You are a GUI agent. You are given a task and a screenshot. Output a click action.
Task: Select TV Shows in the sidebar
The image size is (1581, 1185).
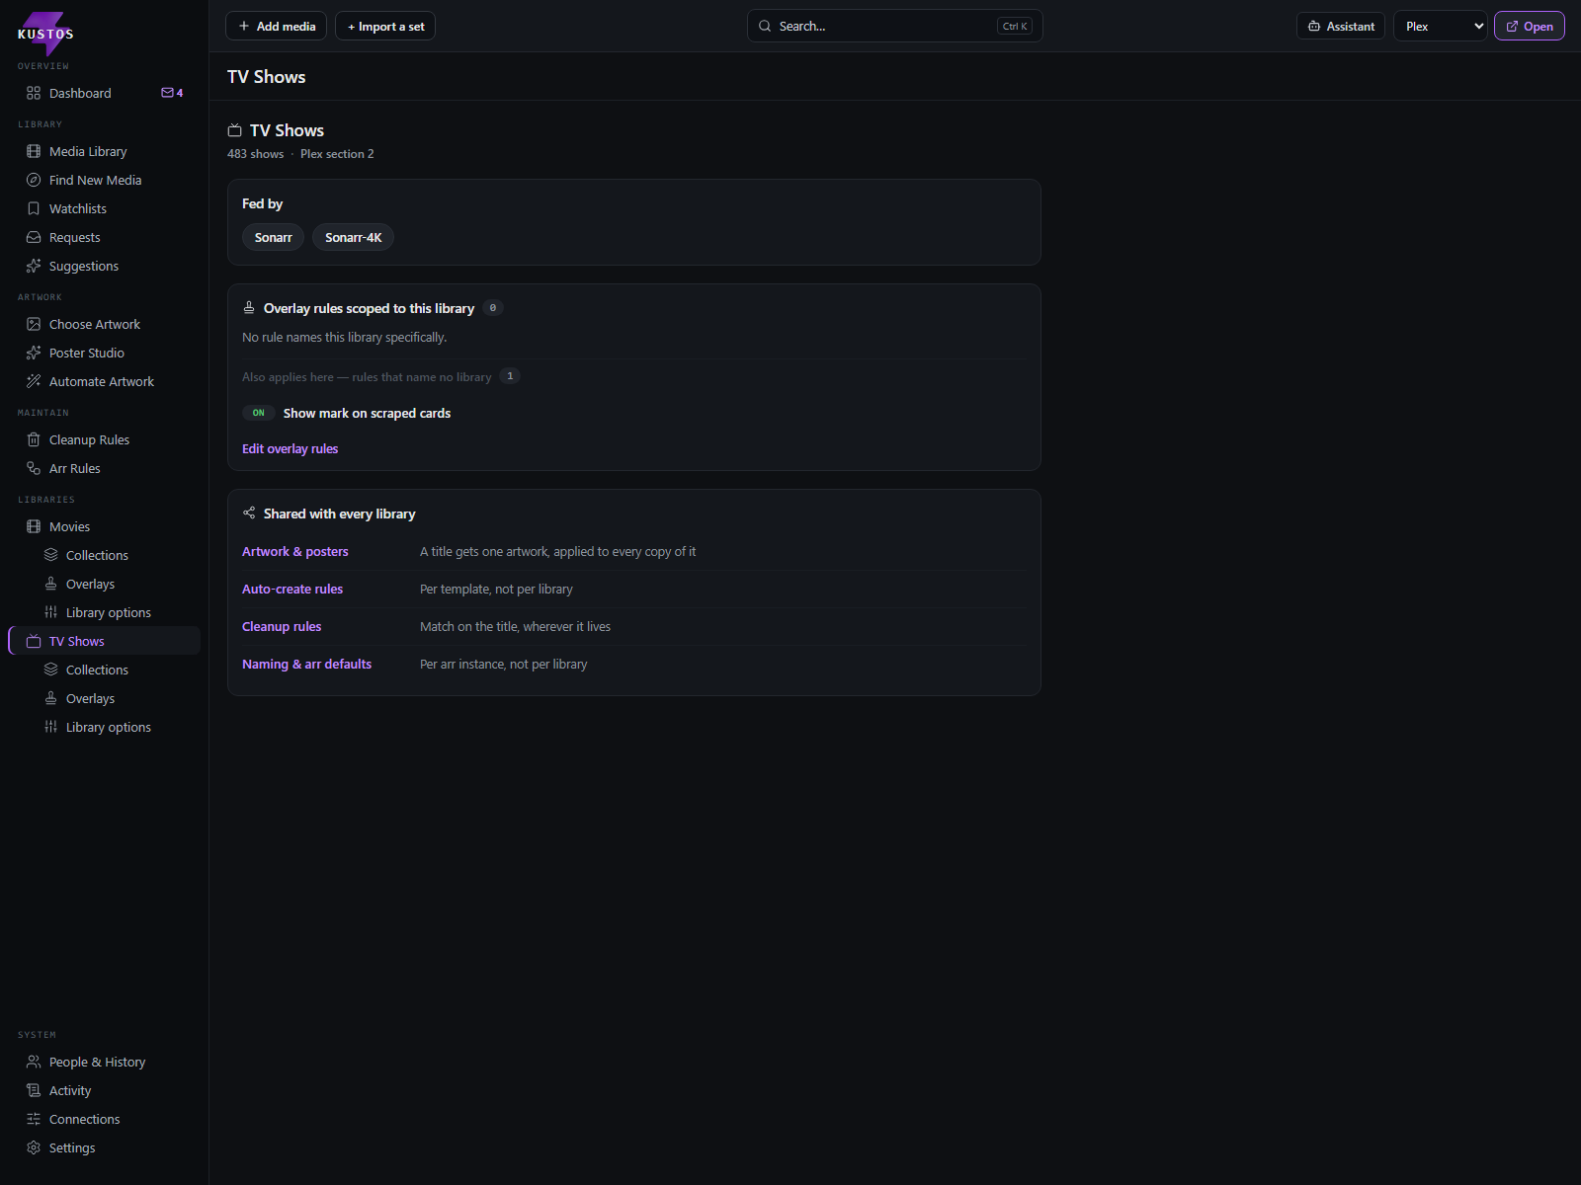click(x=105, y=641)
